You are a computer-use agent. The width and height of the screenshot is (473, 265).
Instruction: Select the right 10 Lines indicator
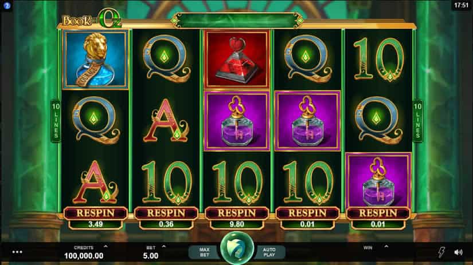[418, 121]
